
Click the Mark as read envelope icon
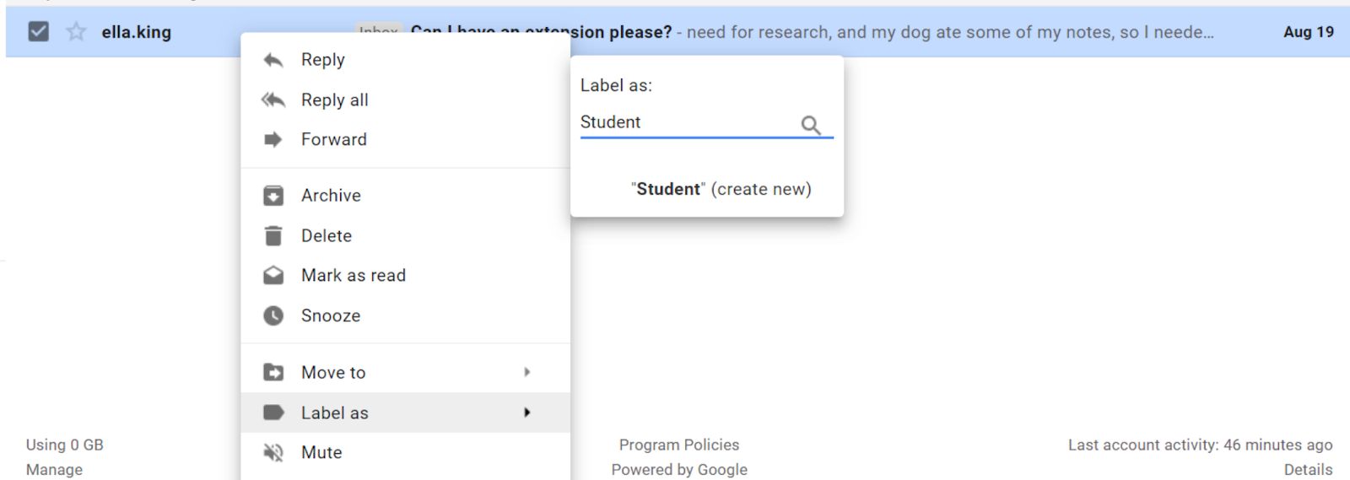[x=273, y=276]
